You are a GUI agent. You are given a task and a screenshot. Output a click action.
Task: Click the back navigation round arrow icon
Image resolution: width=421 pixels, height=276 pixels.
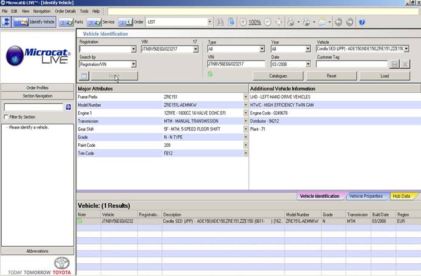[338, 22]
